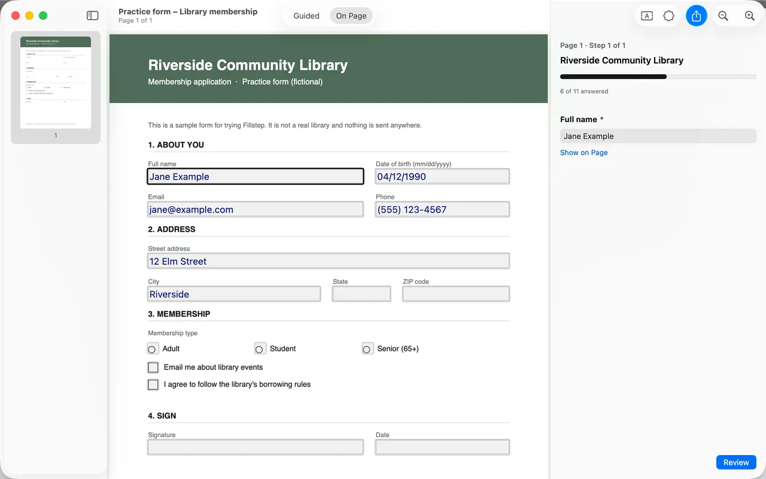Click the Email field with jane@example.com

point(256,209)
